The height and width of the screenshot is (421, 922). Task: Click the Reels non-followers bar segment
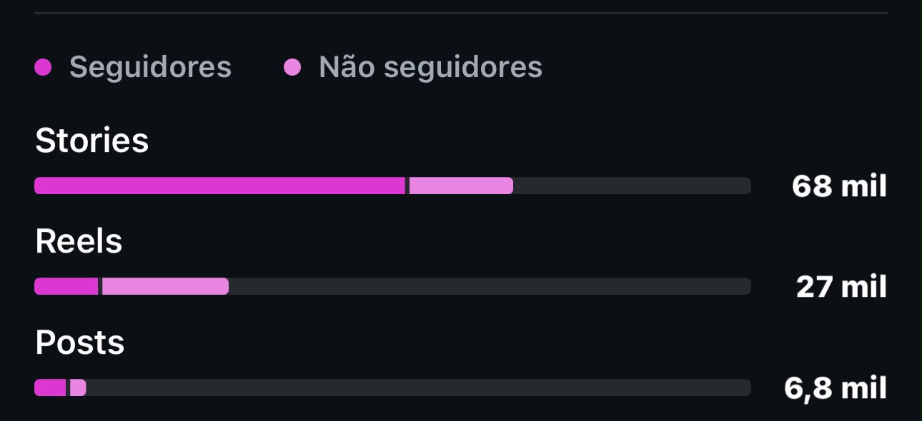pyautogui.click(x=165, y=286)
